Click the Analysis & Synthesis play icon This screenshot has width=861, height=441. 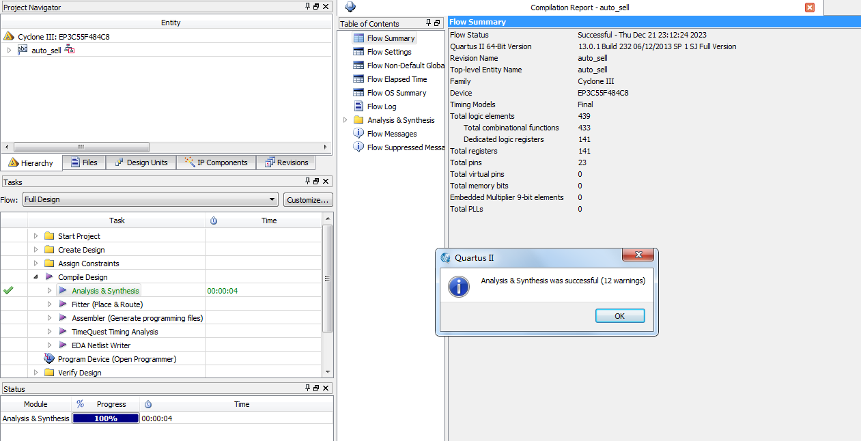63,291
